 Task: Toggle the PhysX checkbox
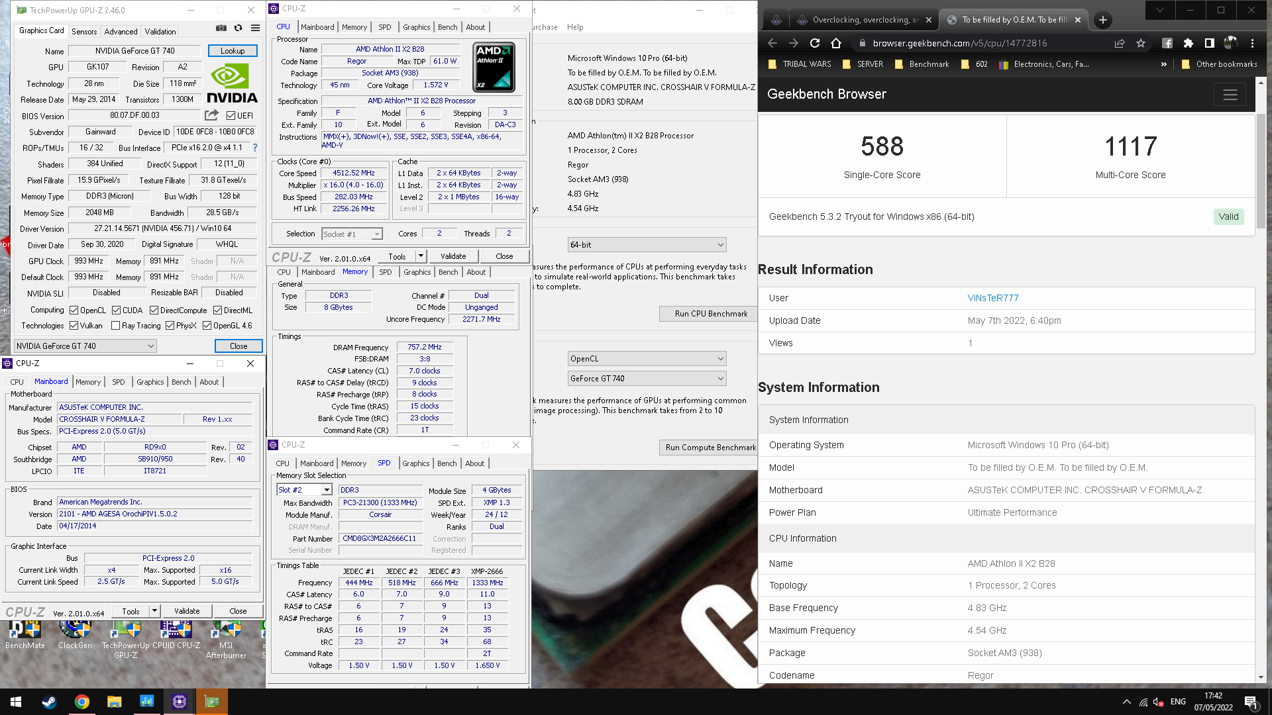pyautogui.click(x=170, y=326)
